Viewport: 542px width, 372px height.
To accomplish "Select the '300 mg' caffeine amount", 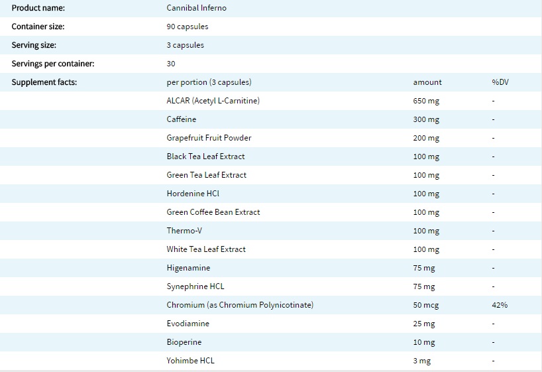I will 426,120.
